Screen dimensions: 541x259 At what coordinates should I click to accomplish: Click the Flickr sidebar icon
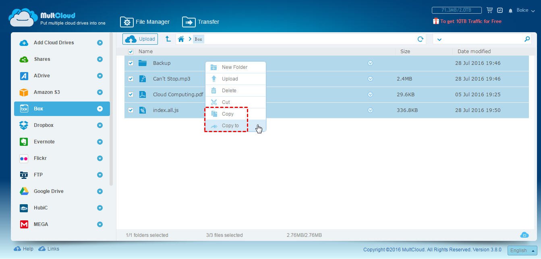(24, 158)
